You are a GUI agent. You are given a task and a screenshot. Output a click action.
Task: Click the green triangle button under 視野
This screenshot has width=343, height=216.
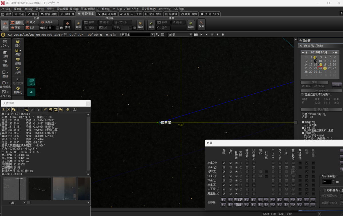[31, 92]
